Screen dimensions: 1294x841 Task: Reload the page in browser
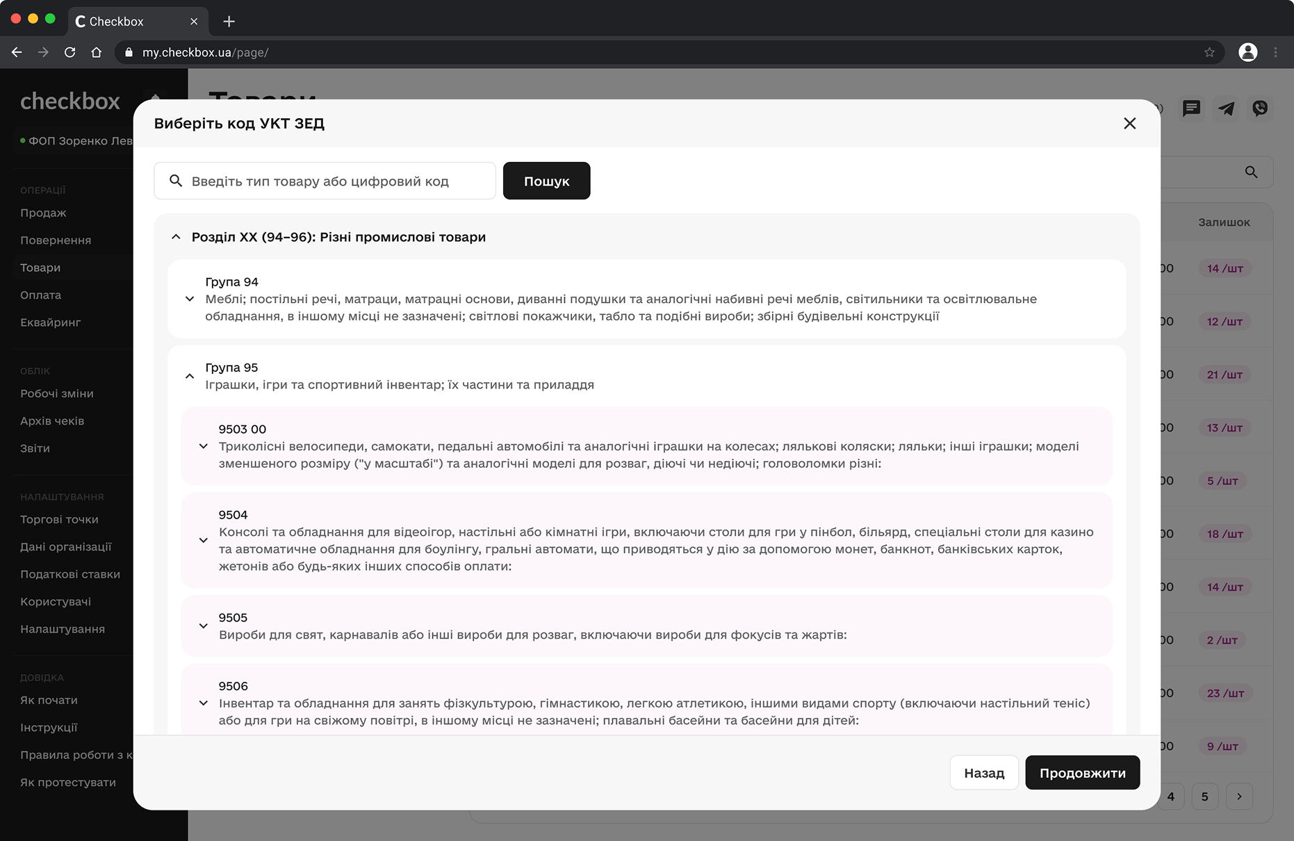click(69, 52)
